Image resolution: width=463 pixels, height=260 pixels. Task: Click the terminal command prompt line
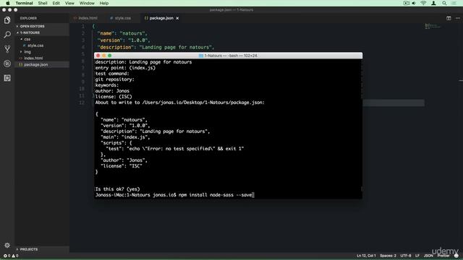[174, 195]
